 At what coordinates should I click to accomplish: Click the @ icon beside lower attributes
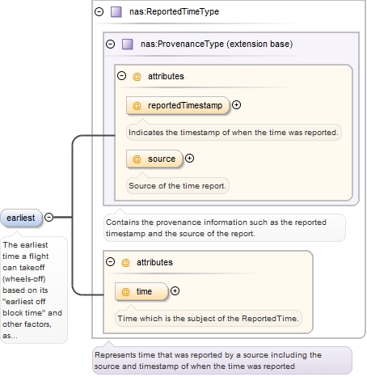125,262
